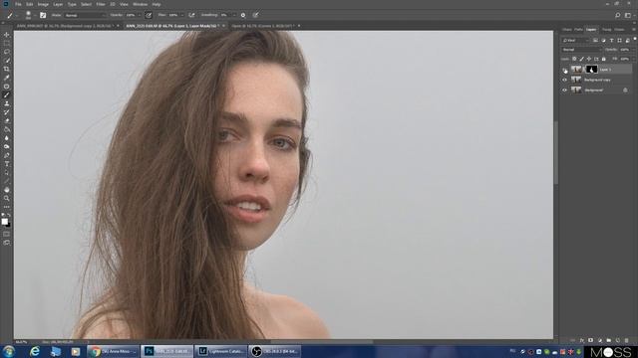Select the Zoom tool
The width and height of the screenshot is (638, 358).
coord(7,198)
